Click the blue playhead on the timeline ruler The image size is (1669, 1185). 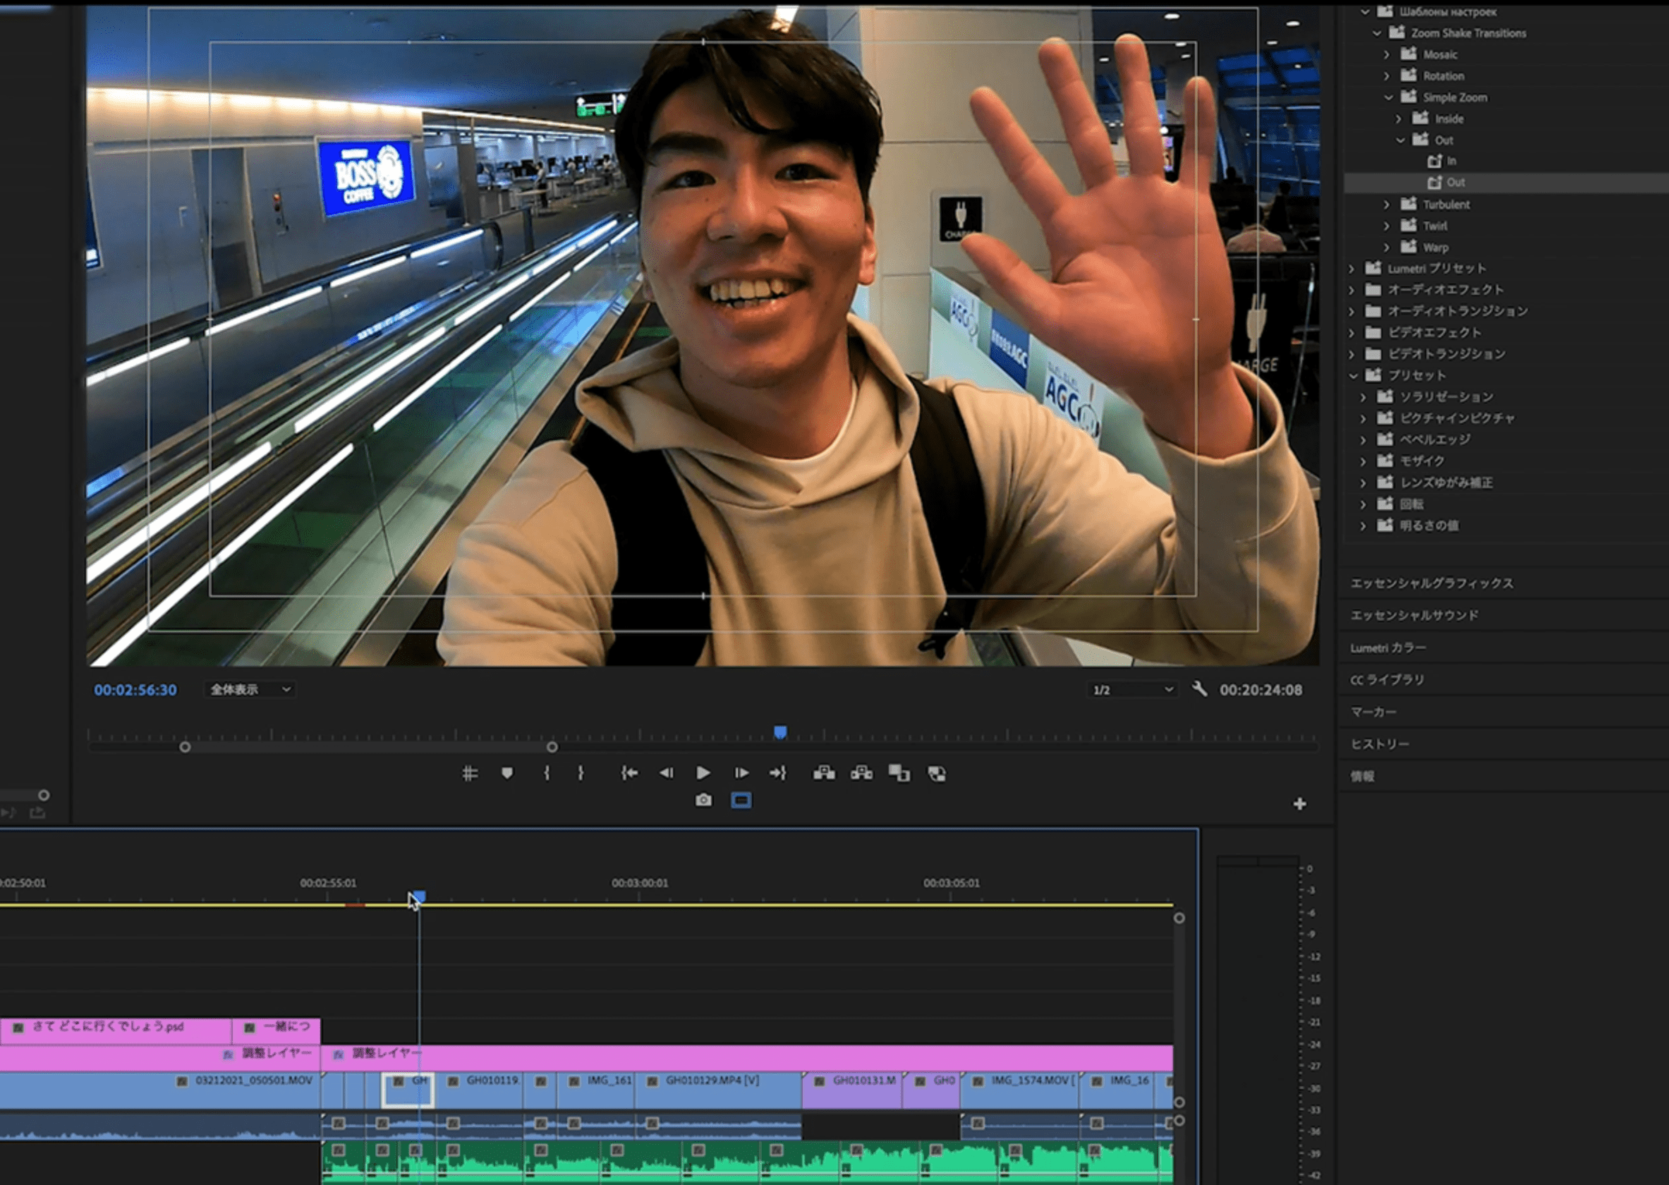418,897
